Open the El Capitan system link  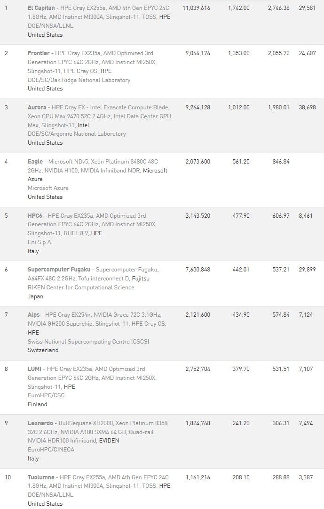41,8
